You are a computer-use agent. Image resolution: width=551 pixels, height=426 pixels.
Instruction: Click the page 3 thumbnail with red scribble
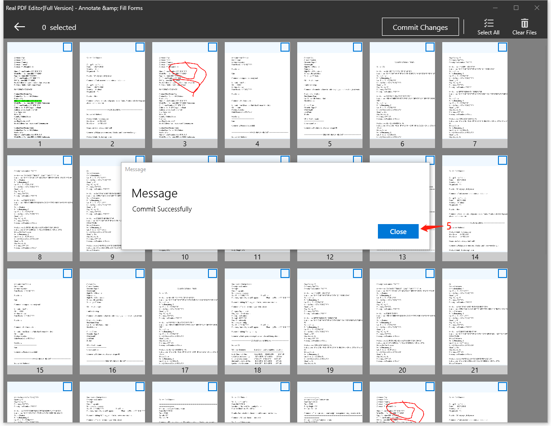pos(185,95)
